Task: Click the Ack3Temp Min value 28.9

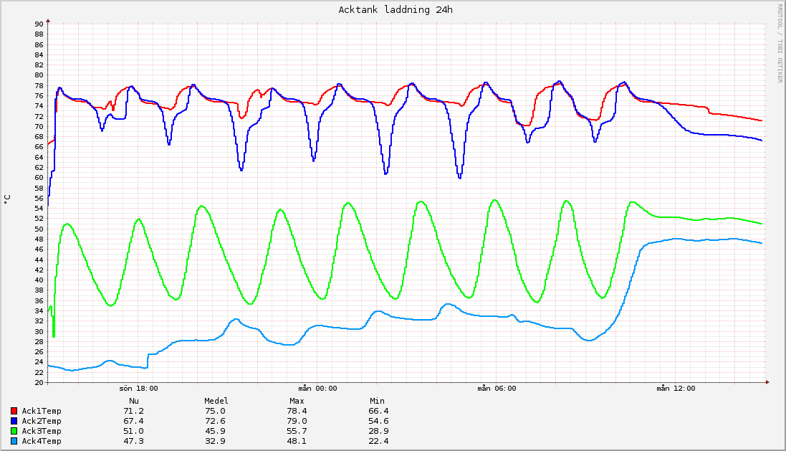Action: click(378, 431)
